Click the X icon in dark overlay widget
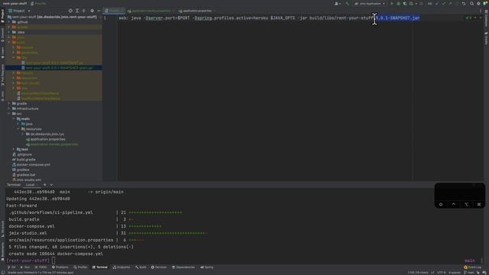This screenshot has height=275, width=489. point(479,204)
